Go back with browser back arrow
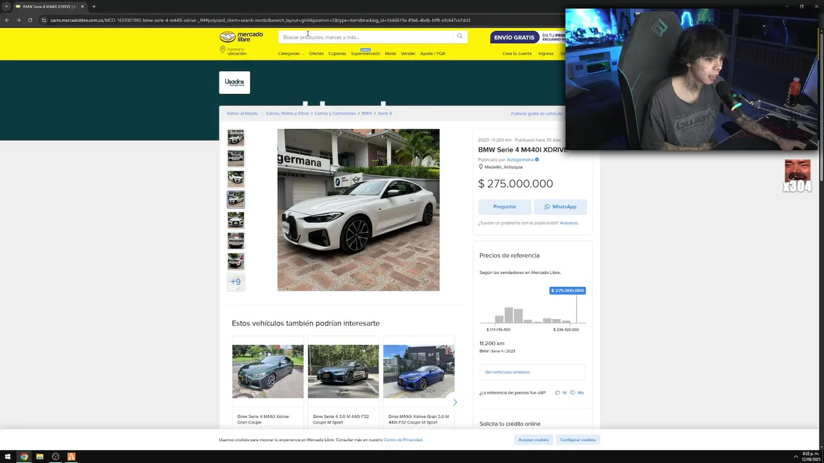Viewport: 824px width, 463px height. (x=7, y=20)
